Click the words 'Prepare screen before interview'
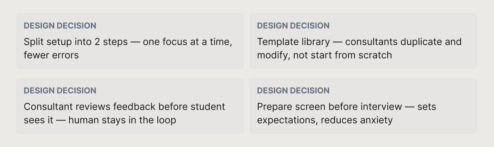The height and width of the screenshot is (147, 494). [x=329, y=107]
